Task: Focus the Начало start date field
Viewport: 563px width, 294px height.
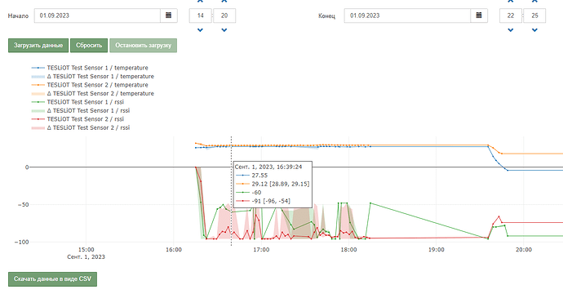Action: click(97, 16)
